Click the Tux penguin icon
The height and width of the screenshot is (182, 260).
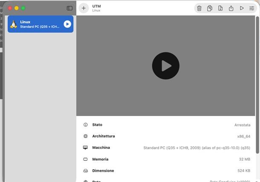click(14, 24)
